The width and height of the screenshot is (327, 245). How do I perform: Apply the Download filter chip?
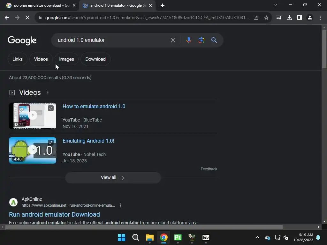coord(95,59)
